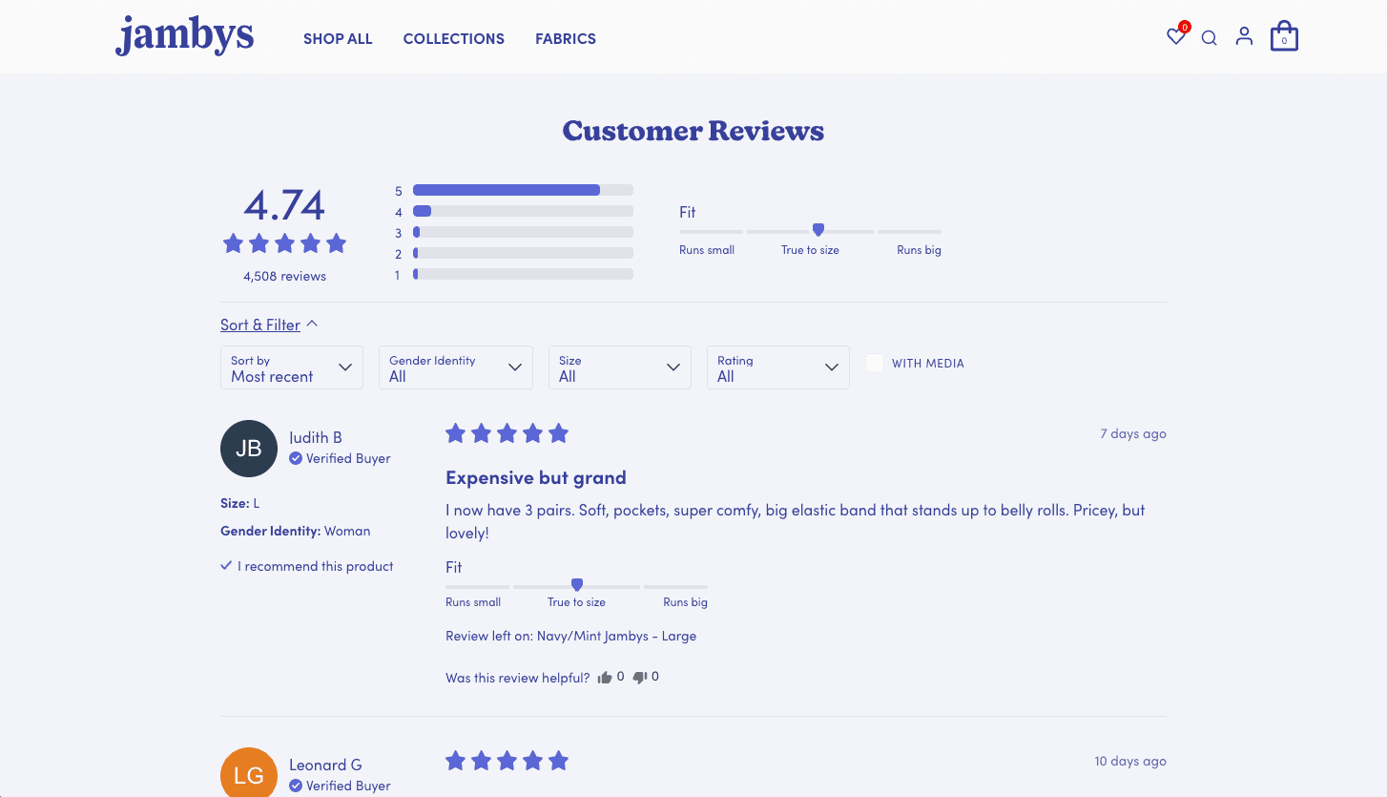Screen dimensions: 1387x797
Task: Click Judith B's JB avatar
Action: click(248, 449)
